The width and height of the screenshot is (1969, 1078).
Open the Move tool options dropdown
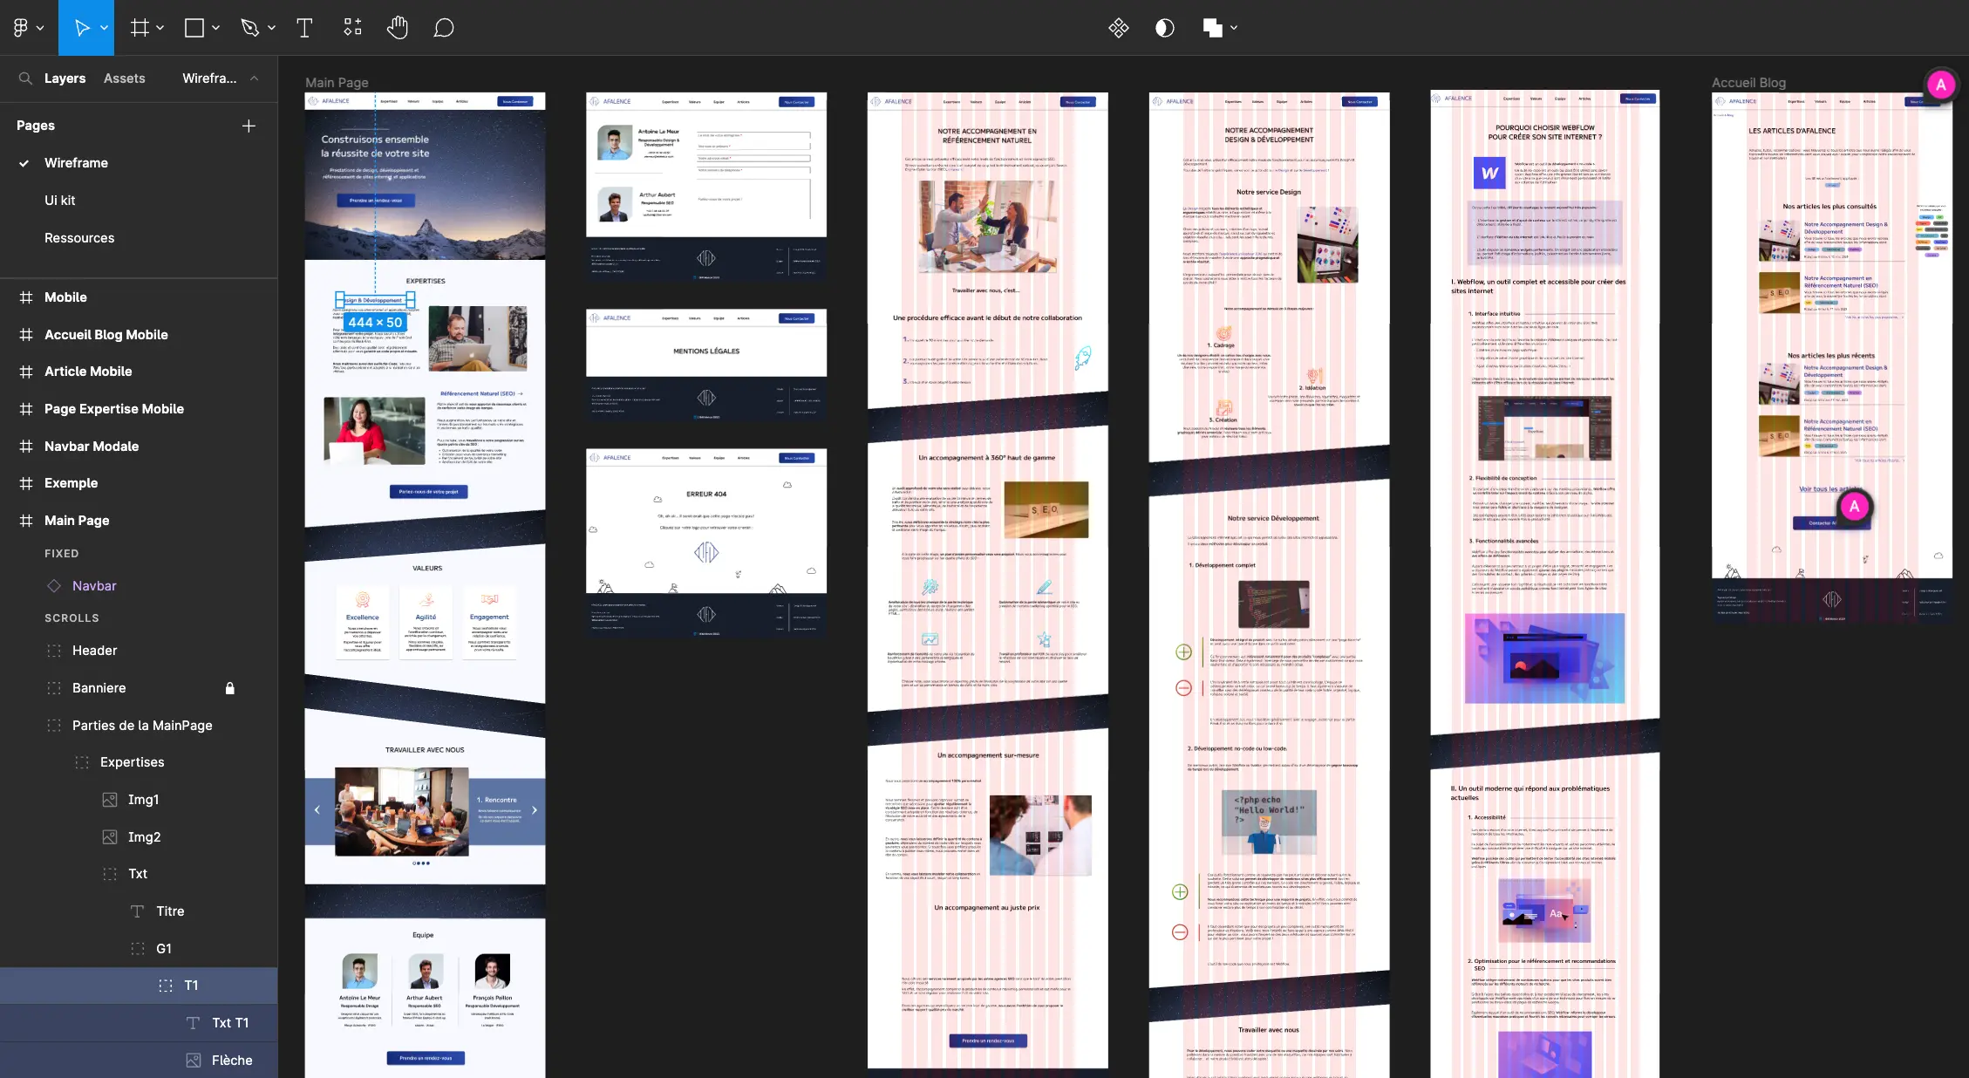tap(104, 28)
